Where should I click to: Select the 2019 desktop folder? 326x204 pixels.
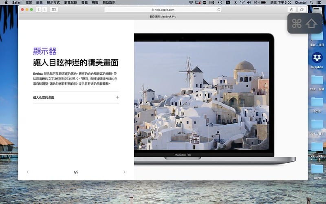pos(317,105)
